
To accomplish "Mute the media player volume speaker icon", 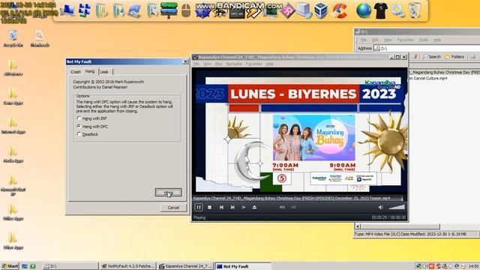I will 380,207.
